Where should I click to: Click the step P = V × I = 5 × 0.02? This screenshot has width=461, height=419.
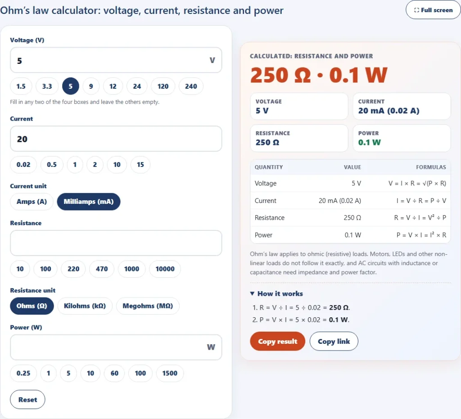pos(304,320)
